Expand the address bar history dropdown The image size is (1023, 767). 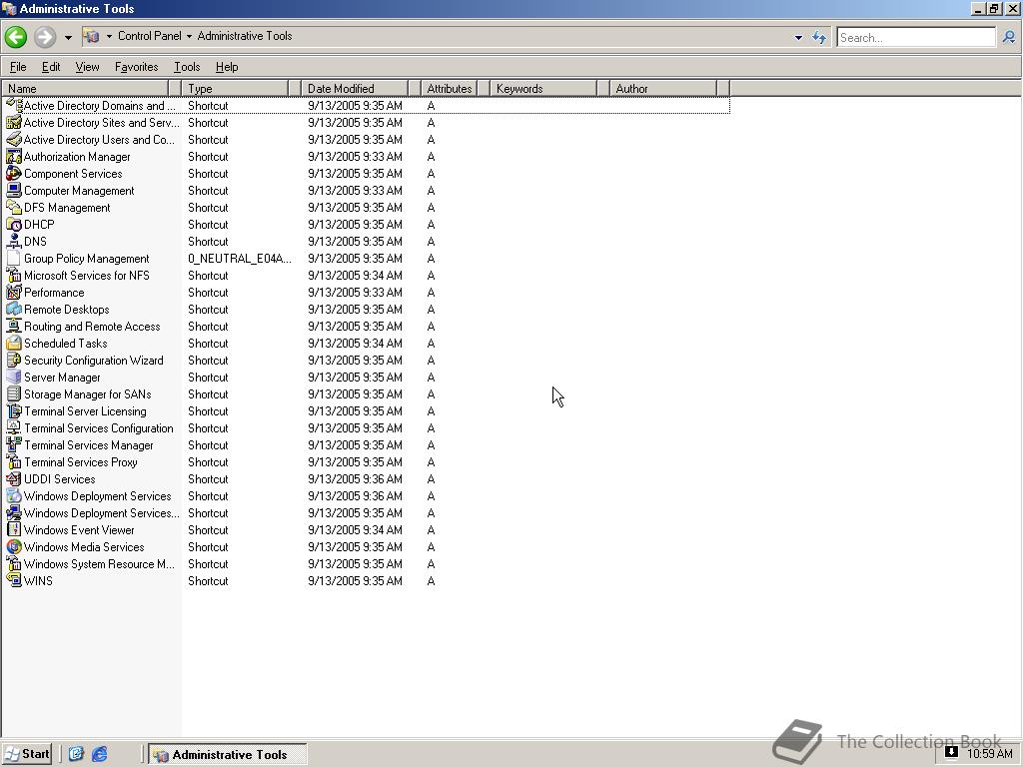coord(798,37)
